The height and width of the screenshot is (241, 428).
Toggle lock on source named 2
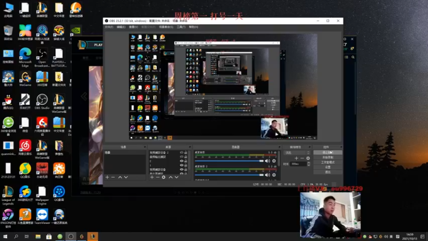186,161
